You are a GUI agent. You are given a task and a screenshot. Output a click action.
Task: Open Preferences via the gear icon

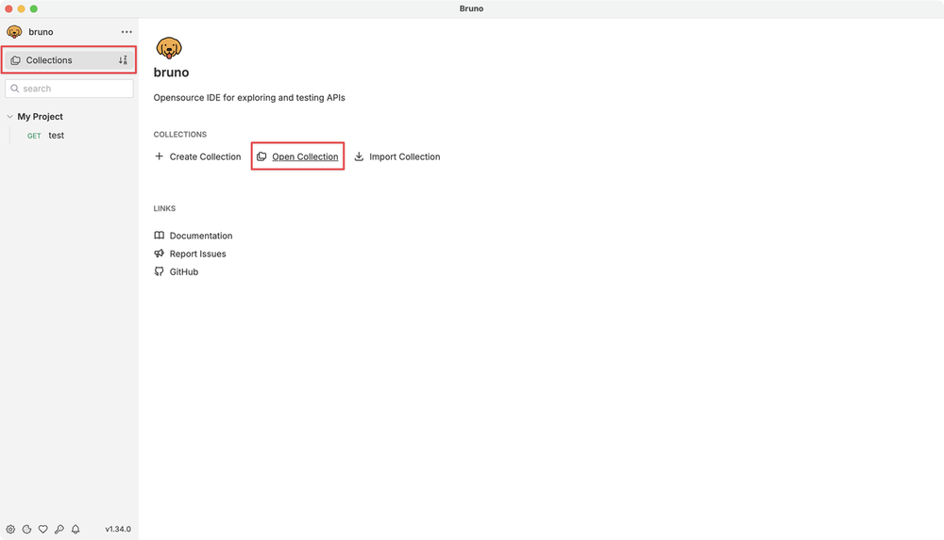pyautogui.click(x=11, y=530)
